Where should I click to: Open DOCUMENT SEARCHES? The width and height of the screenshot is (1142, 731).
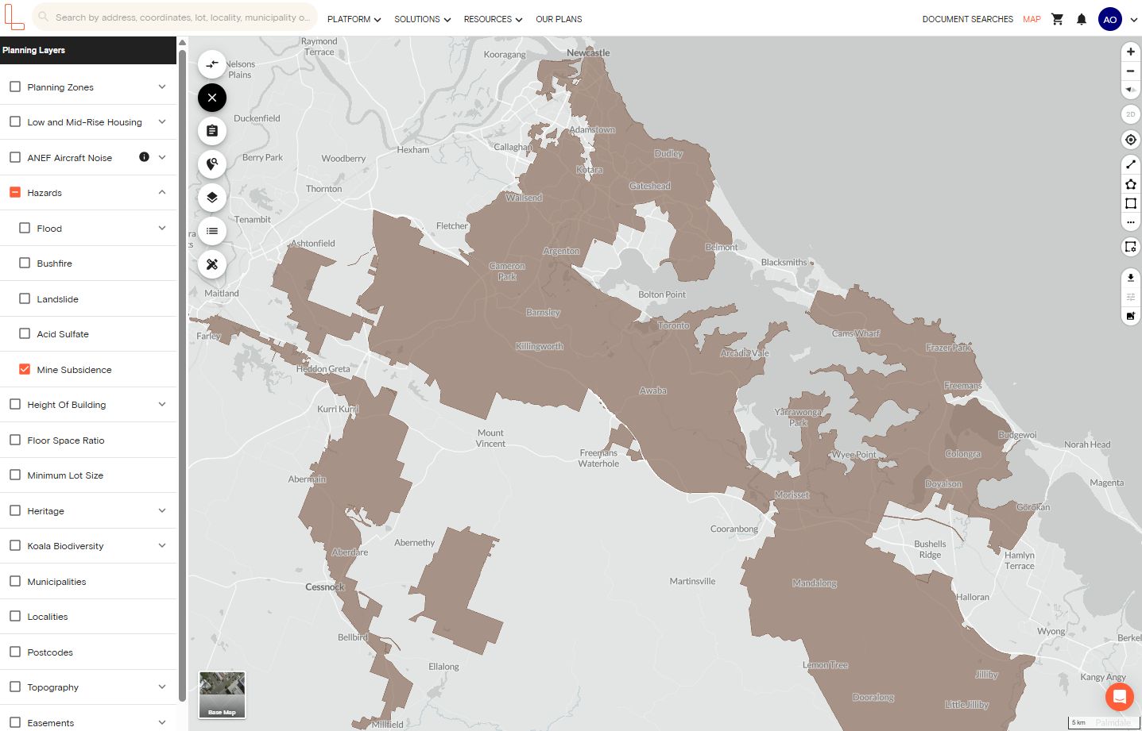click(967, 19)
